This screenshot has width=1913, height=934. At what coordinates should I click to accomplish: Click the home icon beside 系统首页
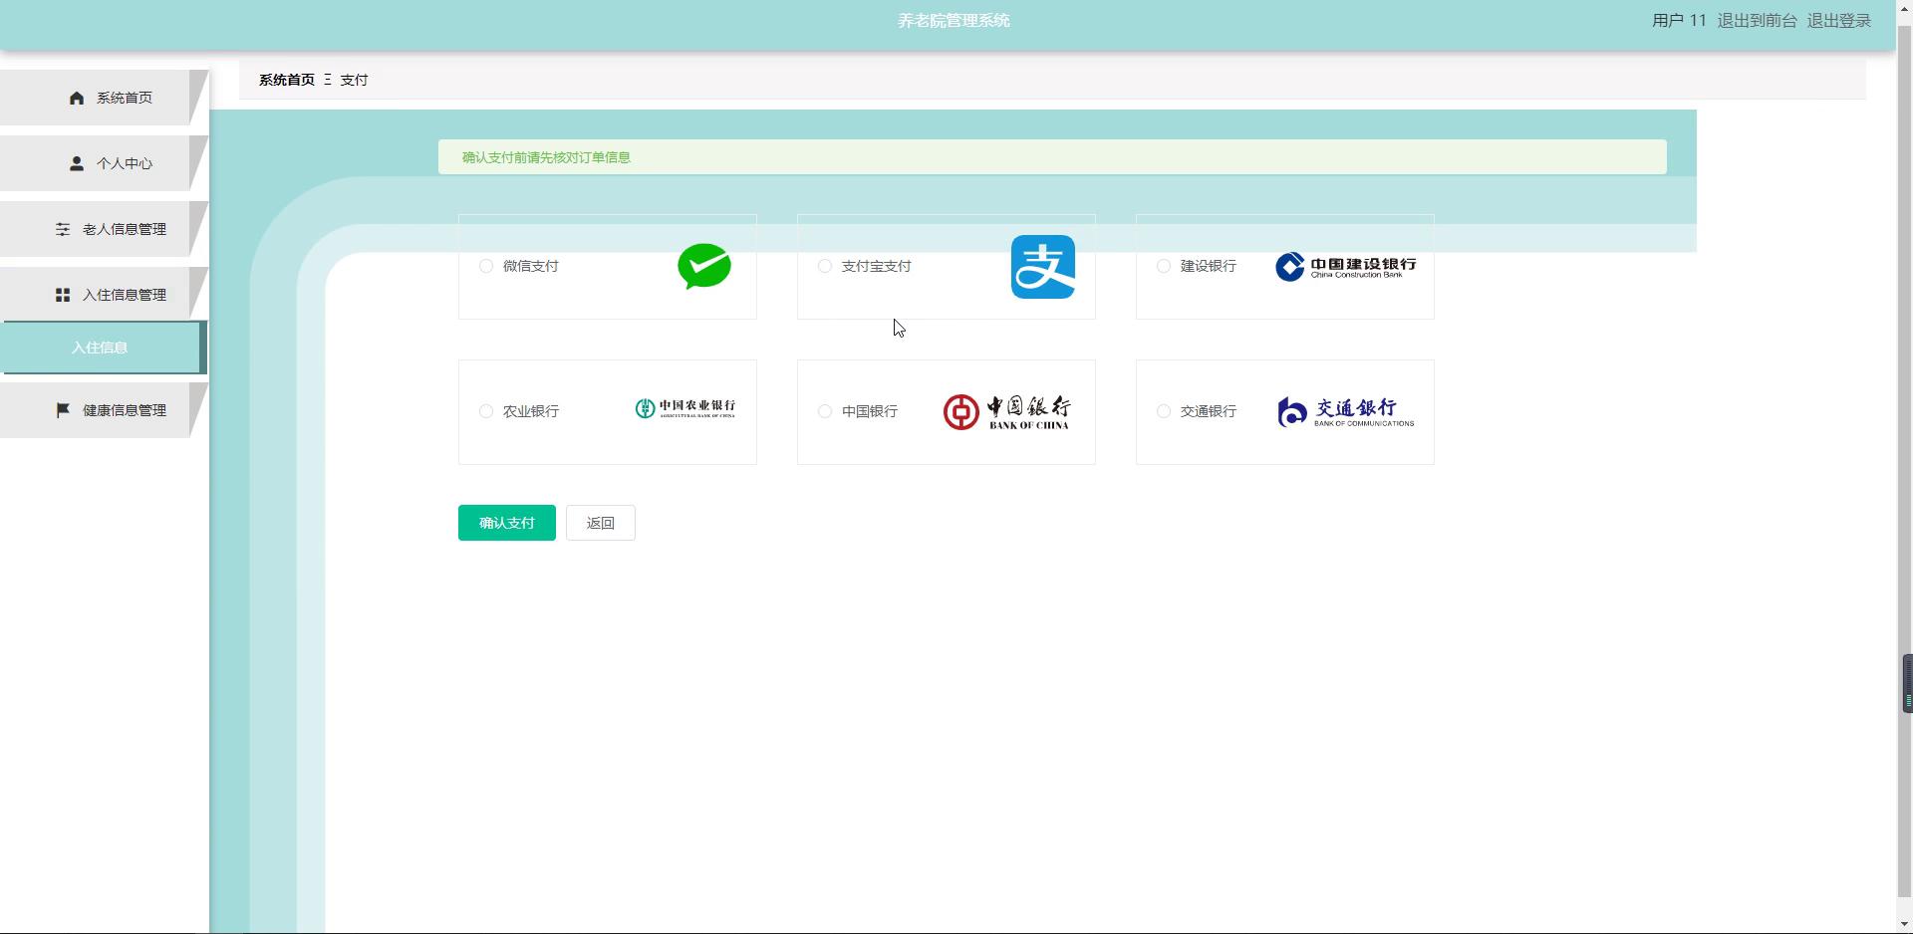pyautogui.click(x=77, y=98)
